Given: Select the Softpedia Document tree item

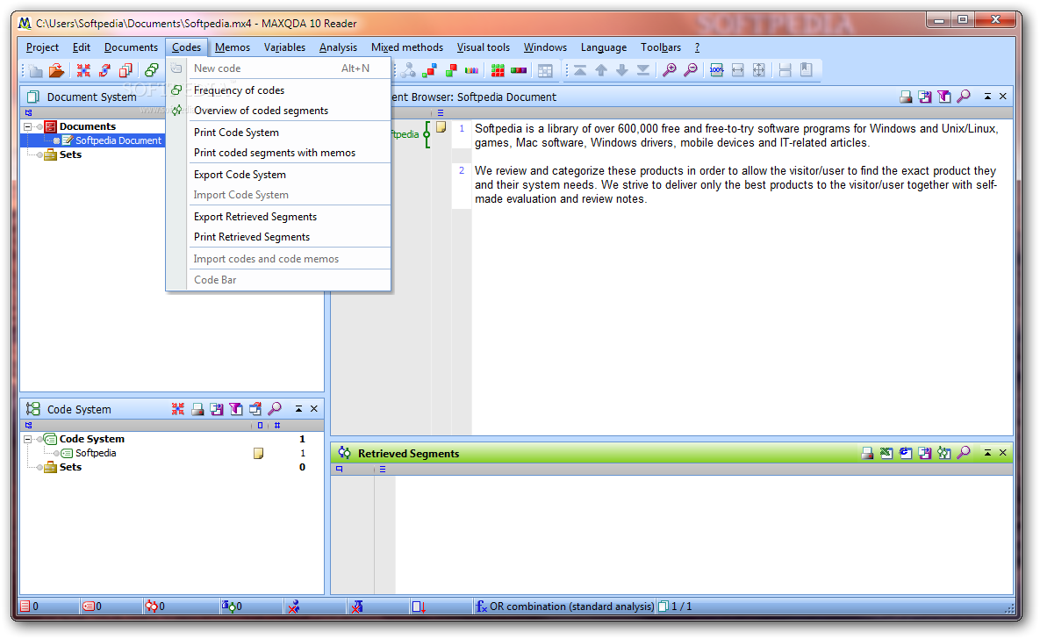Looking at the screenshot, I should 118,140.
